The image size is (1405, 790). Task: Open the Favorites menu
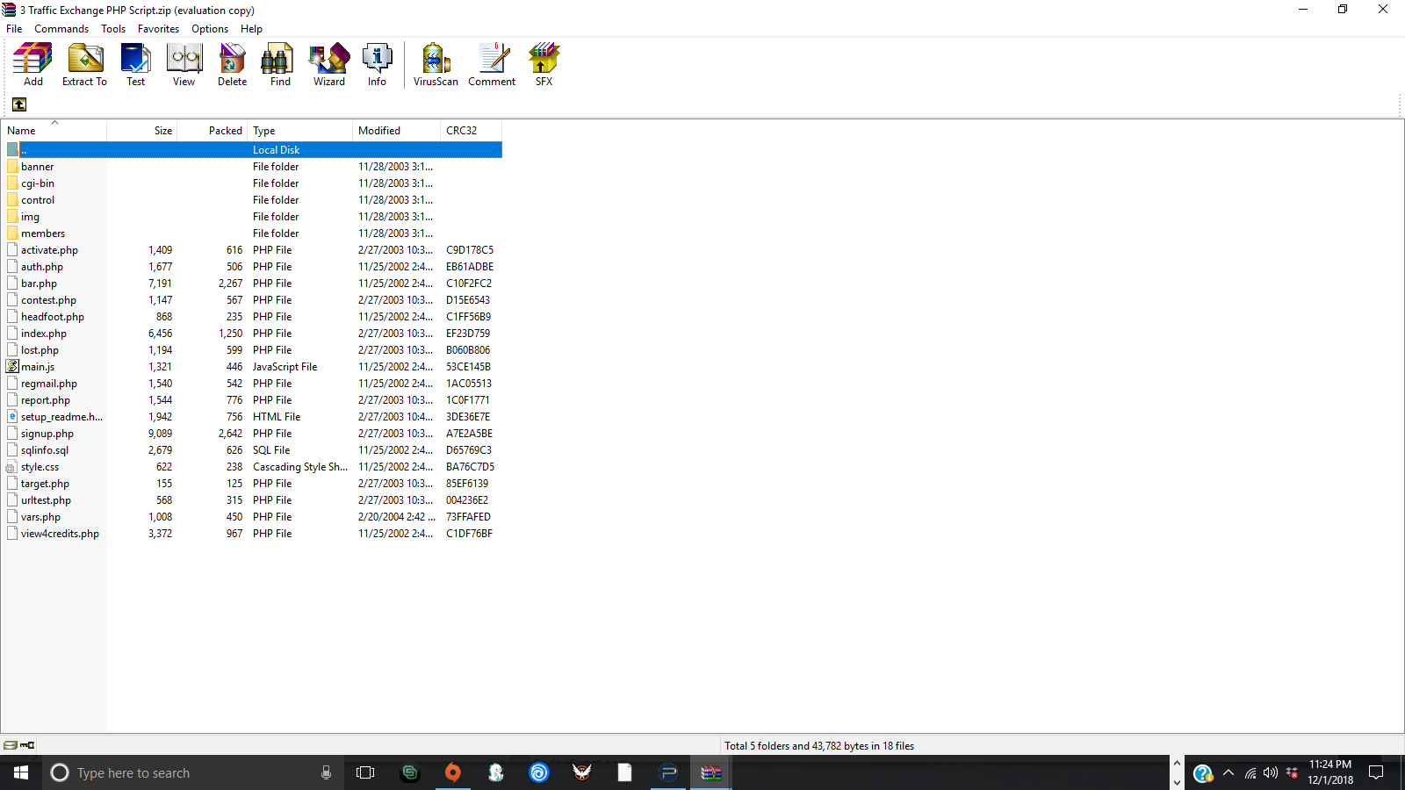tap(158, 29)
